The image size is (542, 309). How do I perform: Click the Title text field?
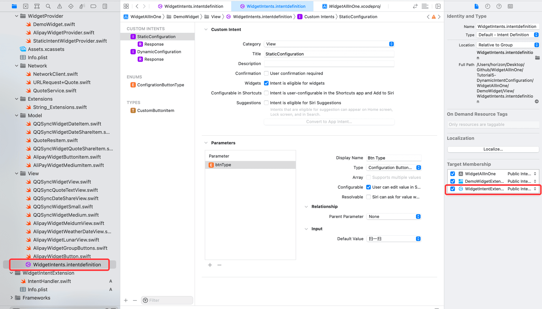tap(329, 54)
